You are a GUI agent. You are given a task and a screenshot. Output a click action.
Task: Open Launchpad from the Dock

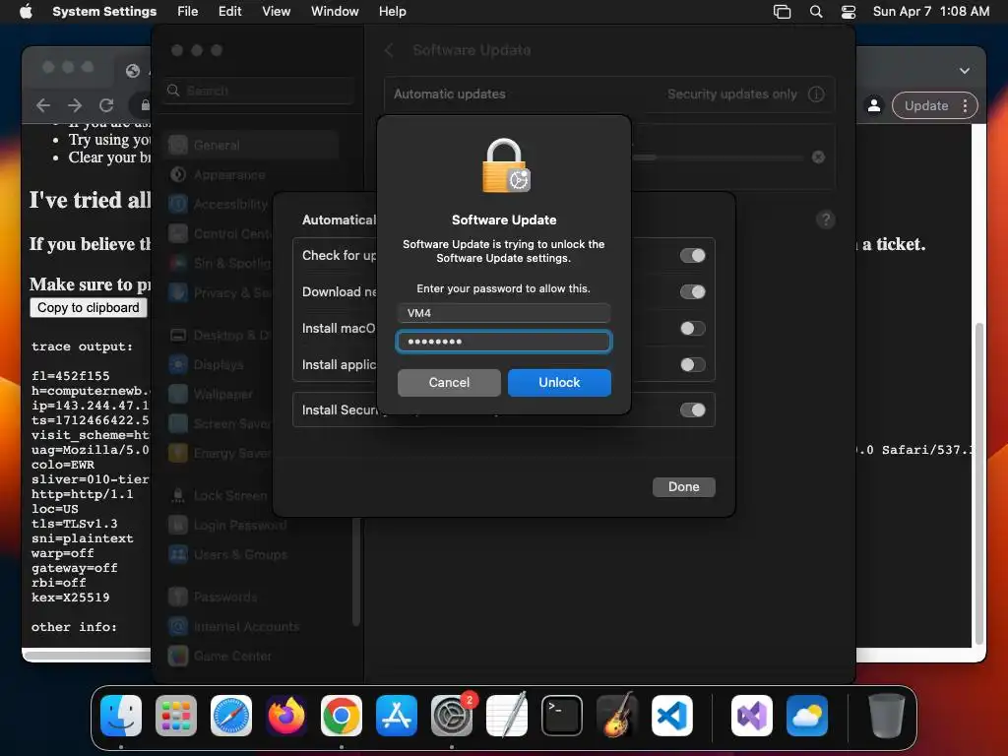coord(176,716)
